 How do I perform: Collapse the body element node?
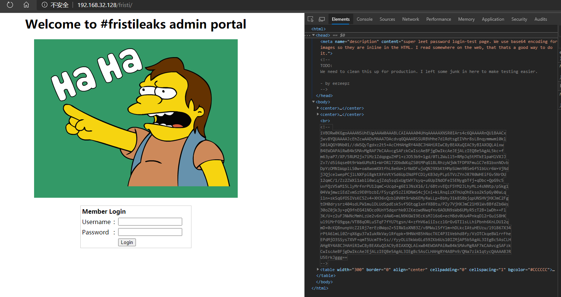coord(314,102)
